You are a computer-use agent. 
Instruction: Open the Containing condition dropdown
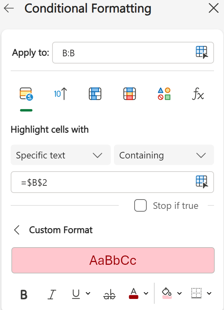click(164, 155)
